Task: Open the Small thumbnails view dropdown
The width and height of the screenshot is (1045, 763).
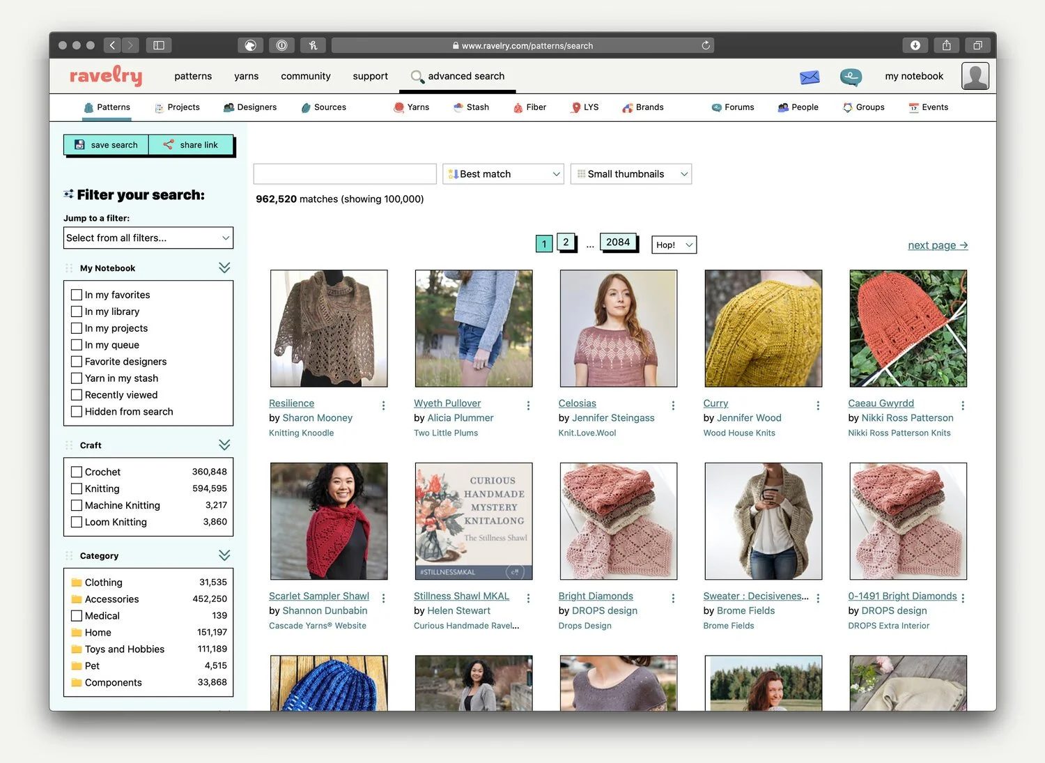Action: coord(631,174)
